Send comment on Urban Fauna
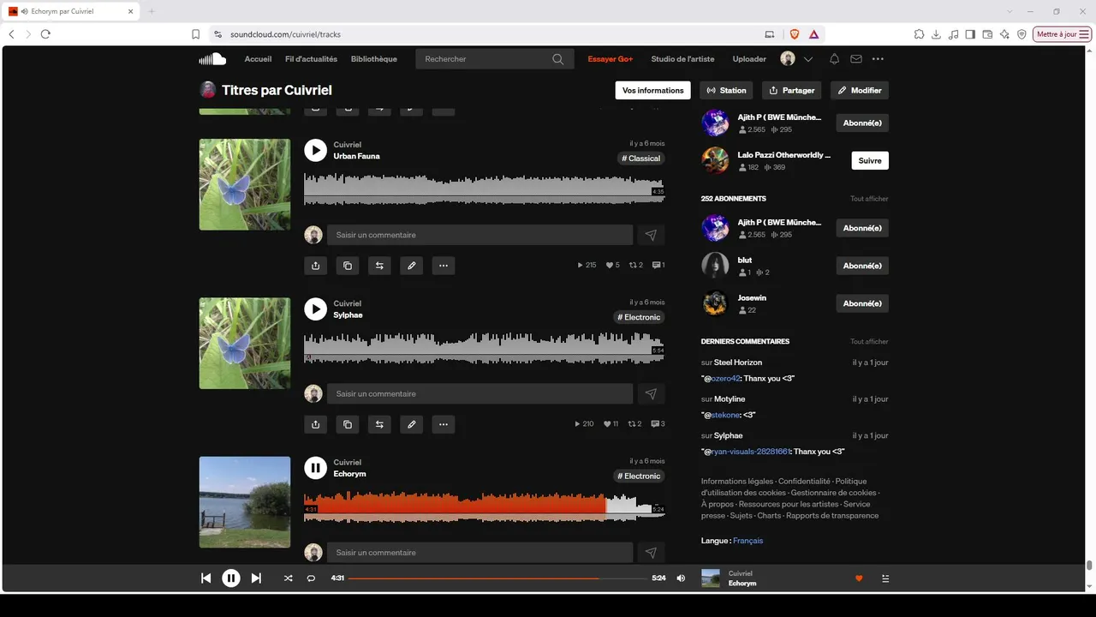Screen dimensions: 1096x617 (651, 235)
